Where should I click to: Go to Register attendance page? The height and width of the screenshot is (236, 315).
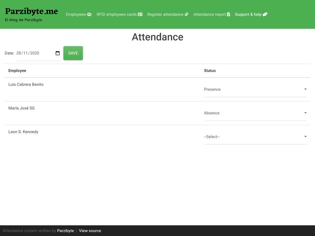coord(168,14)
